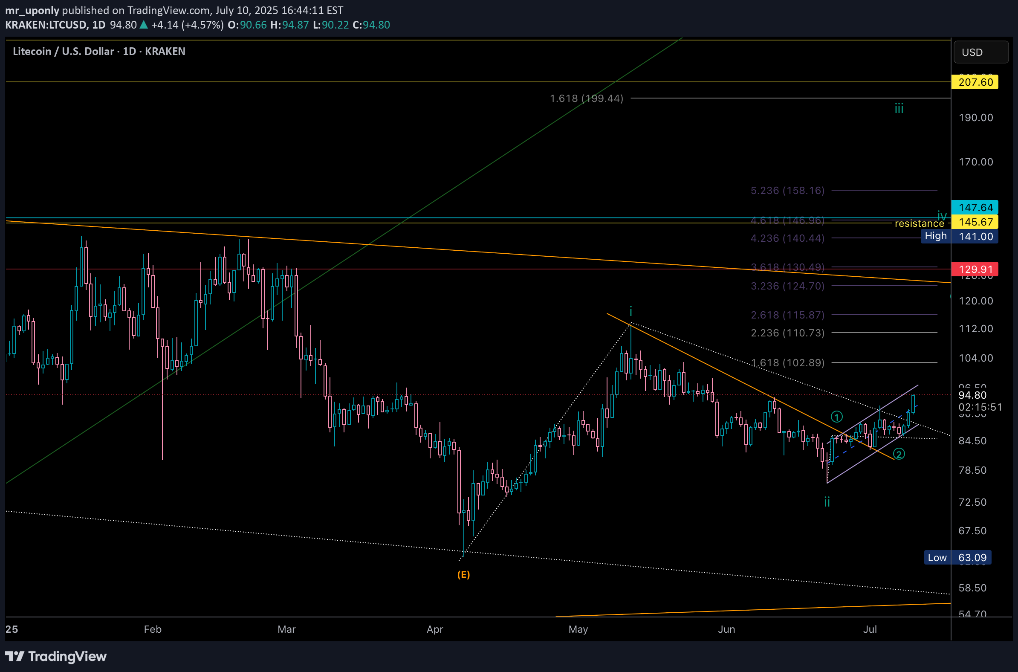Click the current price 94.80 label
The image size is (1018, 672).
pyautogui.click(x=972, y=395)
